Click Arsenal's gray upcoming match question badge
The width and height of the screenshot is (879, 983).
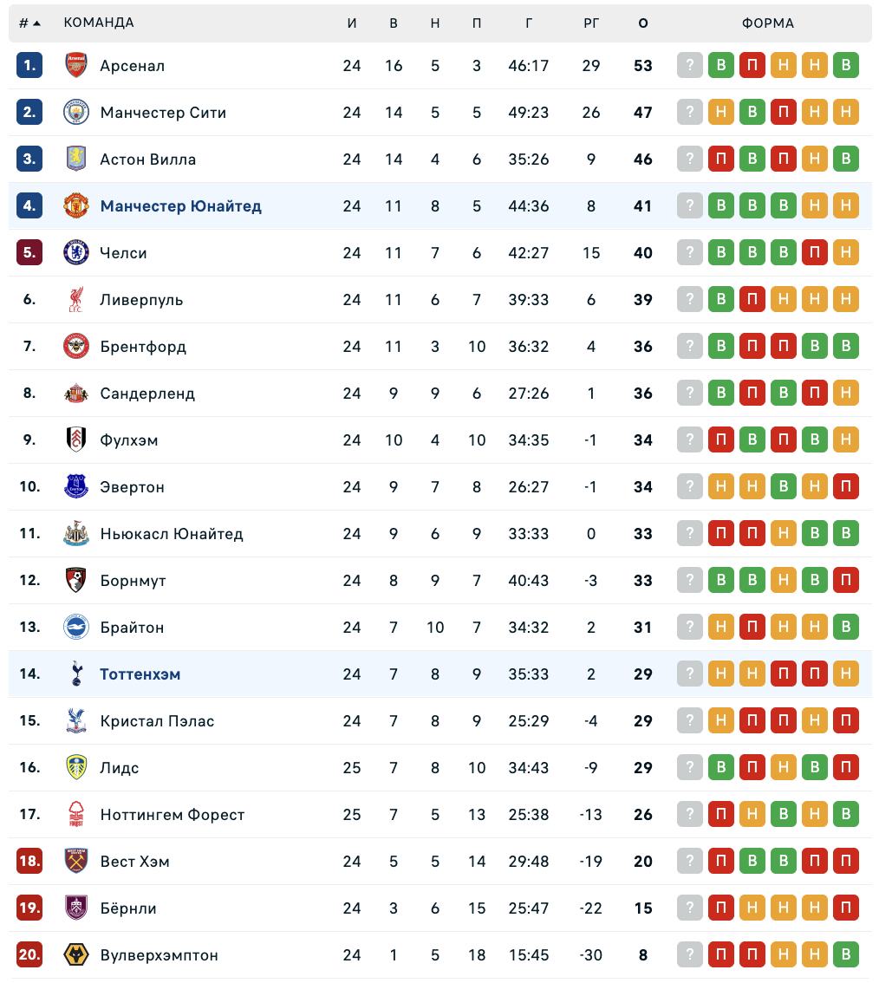pyautogui.click(x=690, y=66)
